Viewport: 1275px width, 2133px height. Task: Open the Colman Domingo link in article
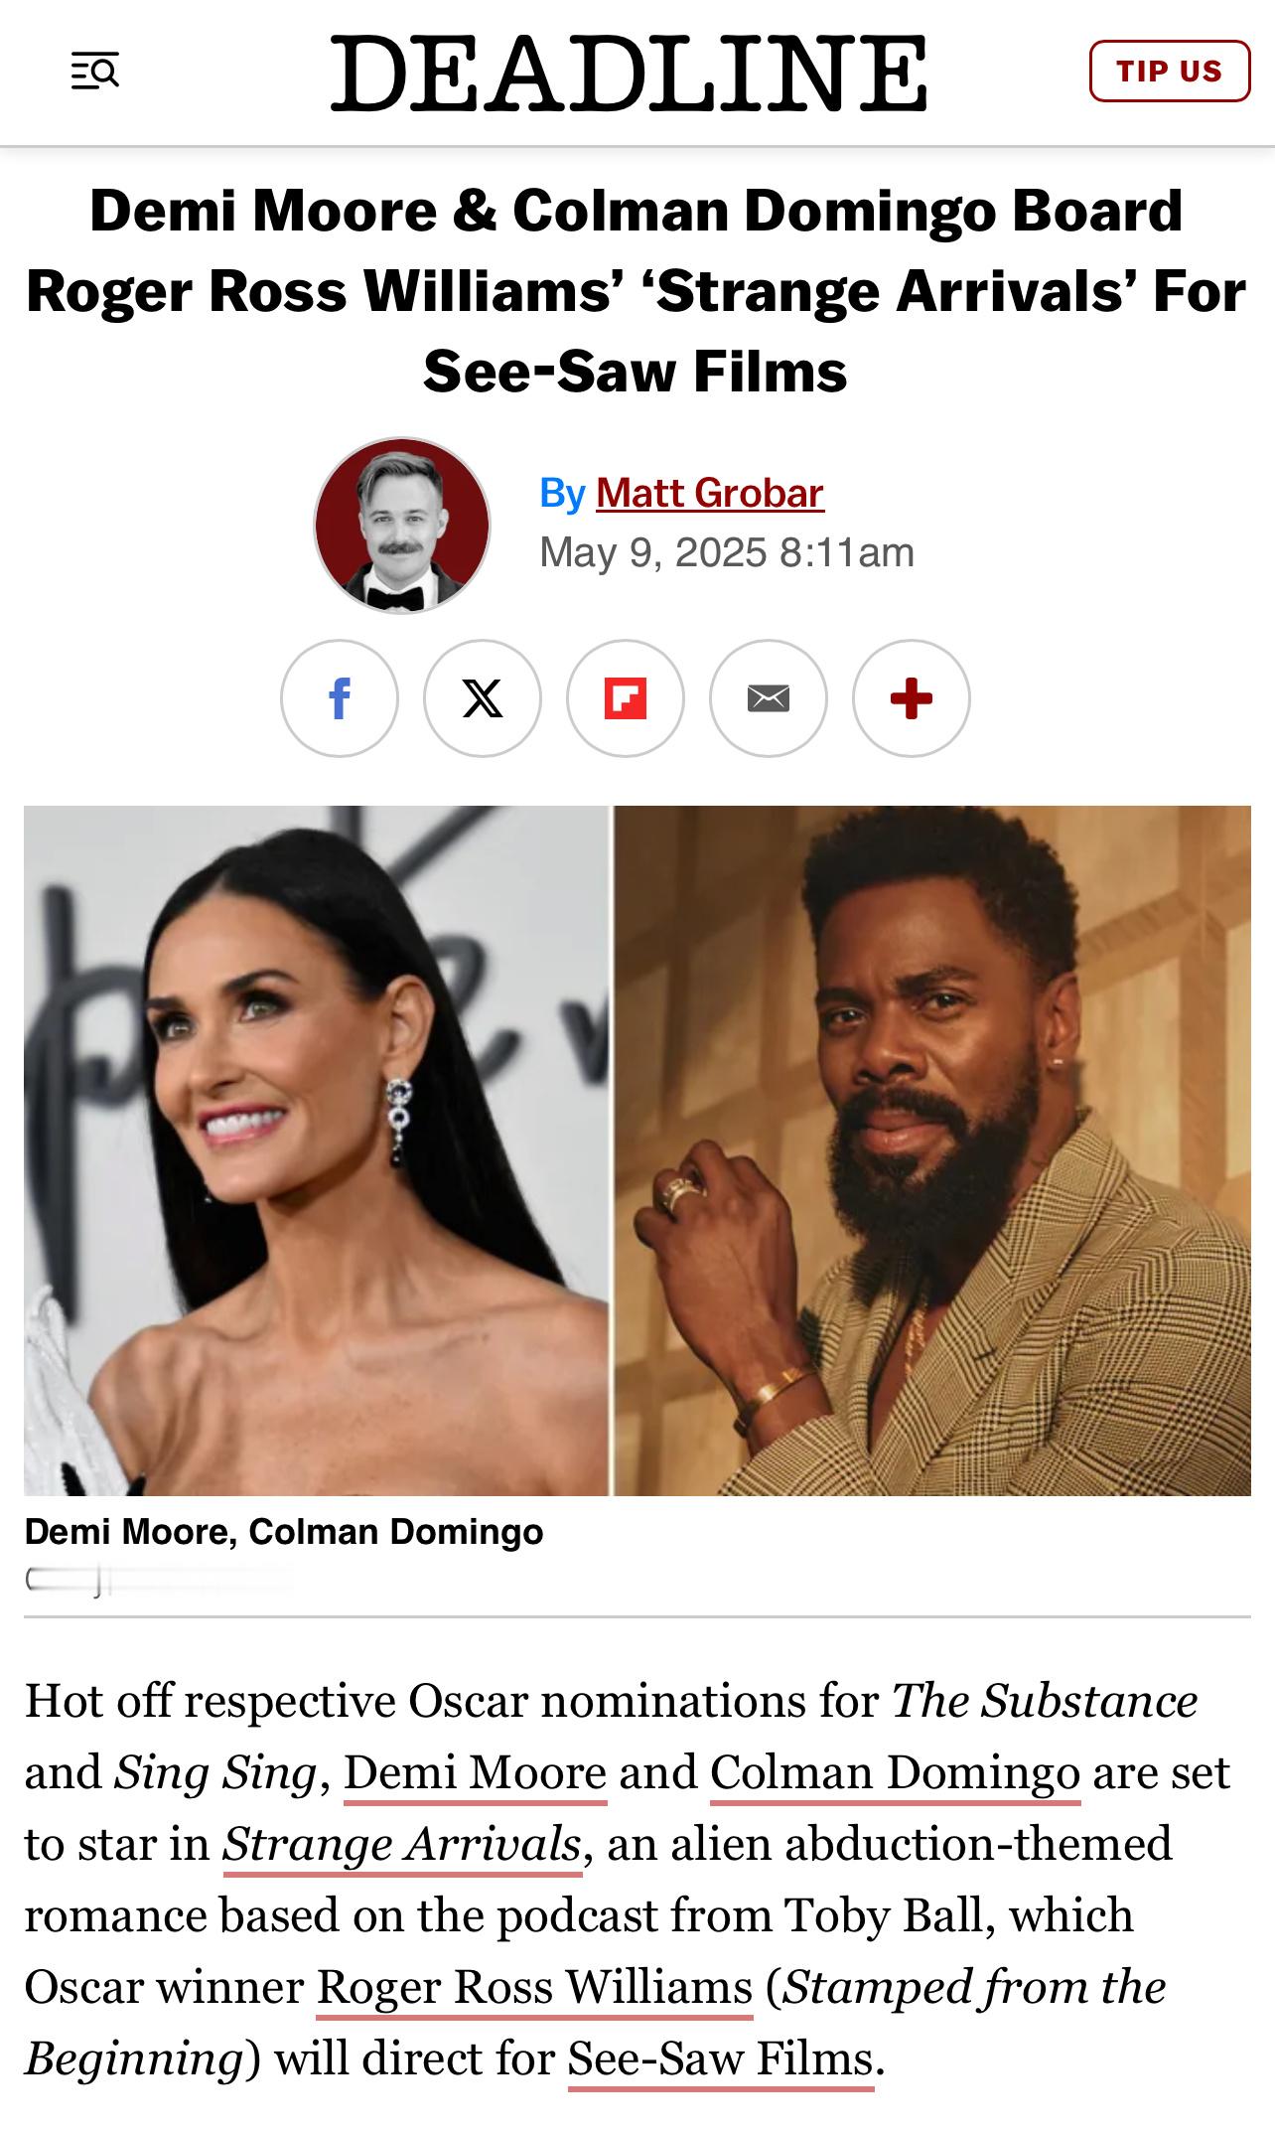(895, 1772)
